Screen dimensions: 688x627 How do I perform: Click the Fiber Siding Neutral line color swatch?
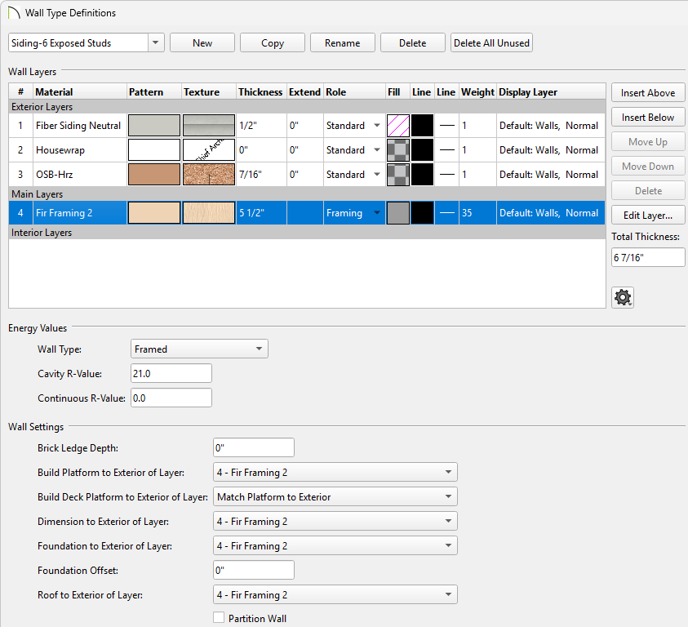422,126
